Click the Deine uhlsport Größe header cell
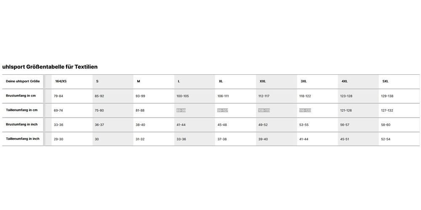421x210 pixels. (x=23, y=81)
